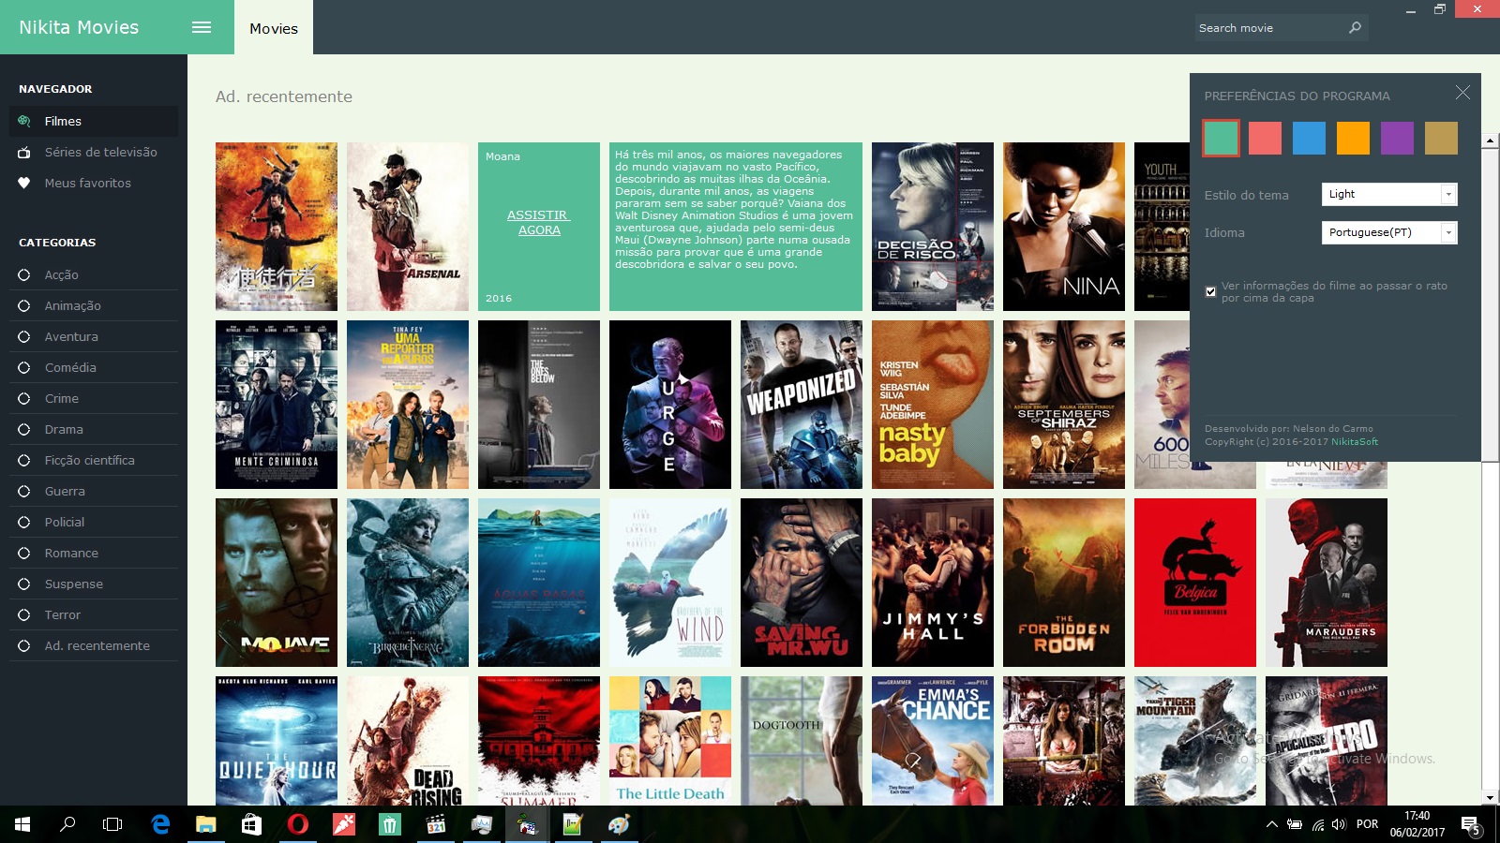The width and height of the screenshot is (1500, 843).
Task: Open the Nina movie poster
Action: tap(1064, 227)
